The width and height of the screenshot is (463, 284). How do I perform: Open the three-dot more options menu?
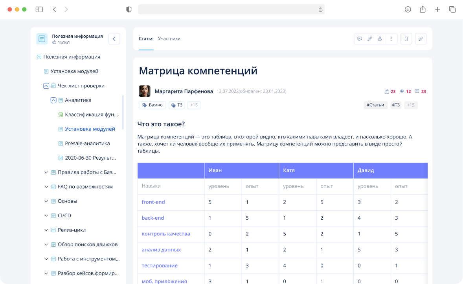coord(391,39)
